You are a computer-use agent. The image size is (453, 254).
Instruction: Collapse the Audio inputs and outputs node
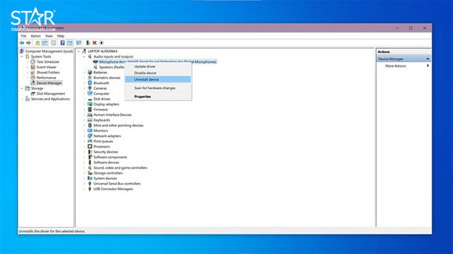[84, 57]
